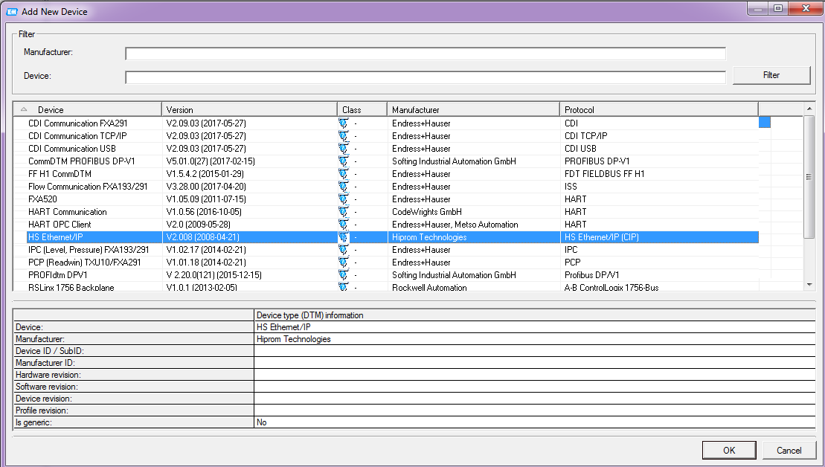
Task: Select the HART OPC Client device
Action: [60, 225]
